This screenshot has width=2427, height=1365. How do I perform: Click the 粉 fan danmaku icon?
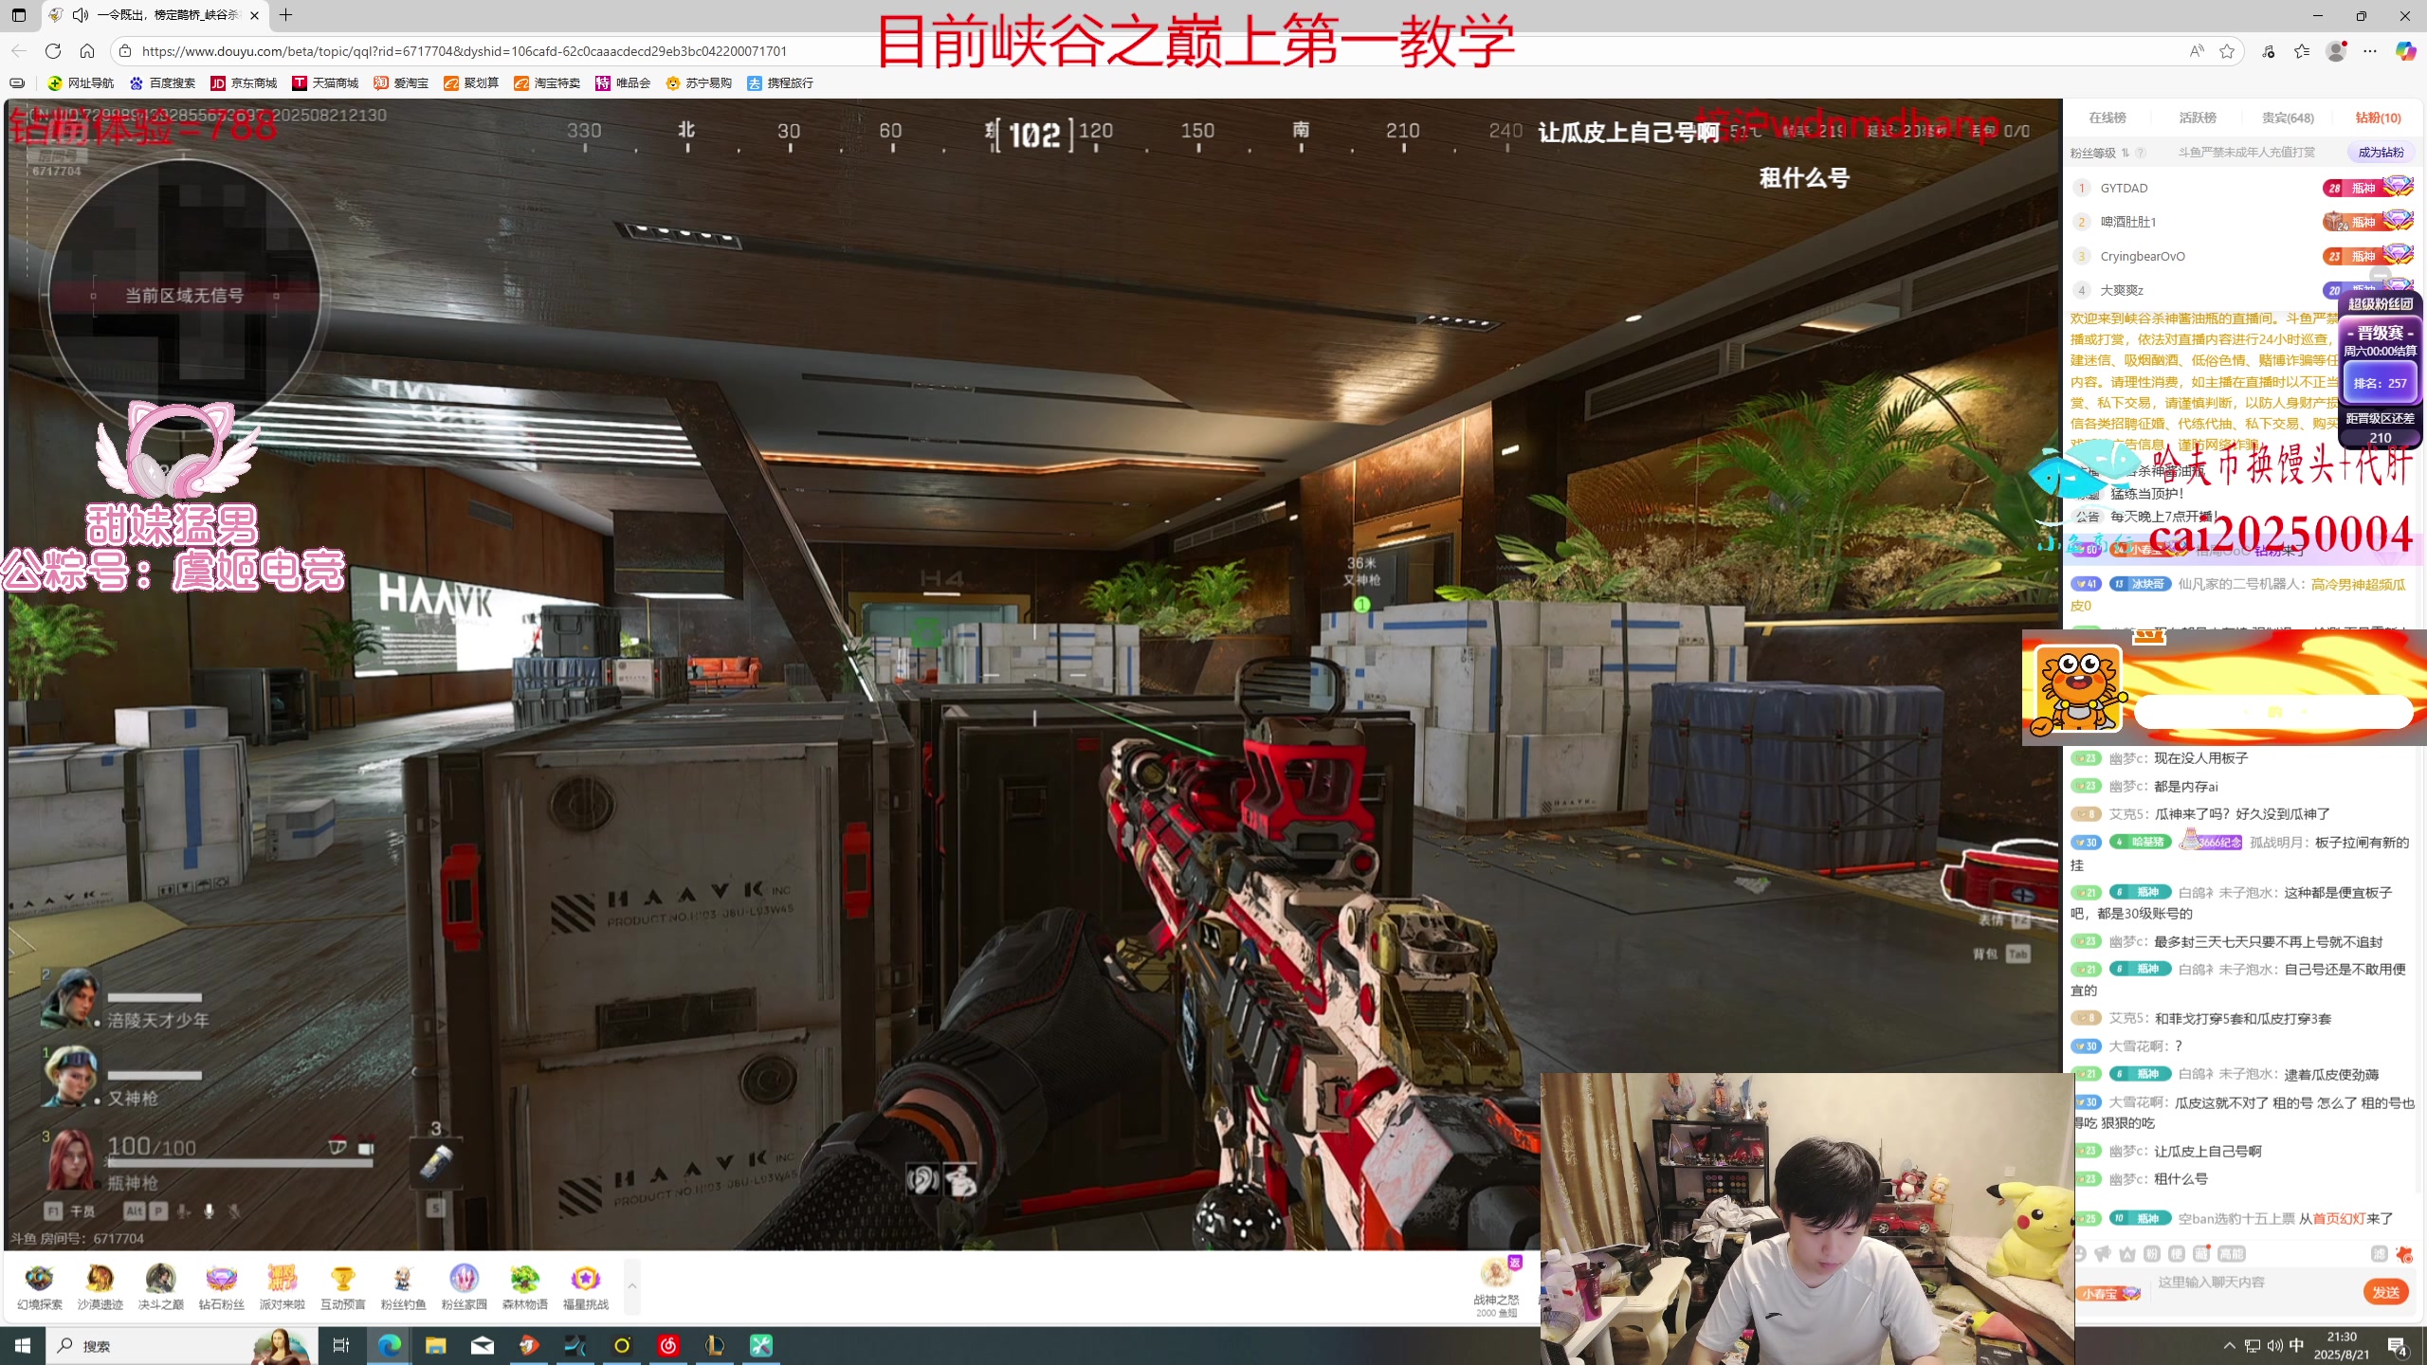[x=2152, y=1253]
